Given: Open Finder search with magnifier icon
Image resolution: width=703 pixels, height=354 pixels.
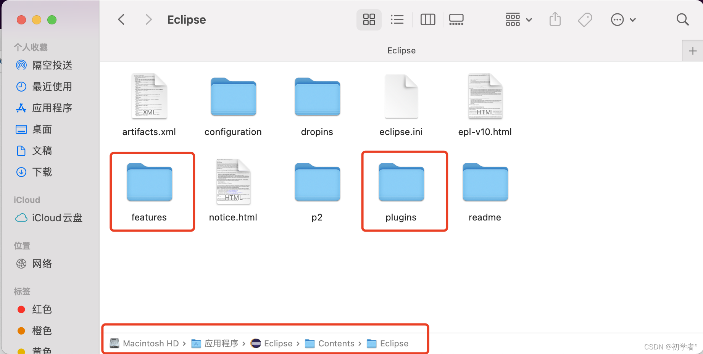Looking at the screenshot, I should (x=682, y=19).
